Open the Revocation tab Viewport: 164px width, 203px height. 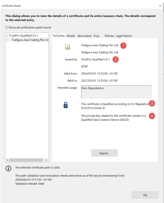[85, 36]
